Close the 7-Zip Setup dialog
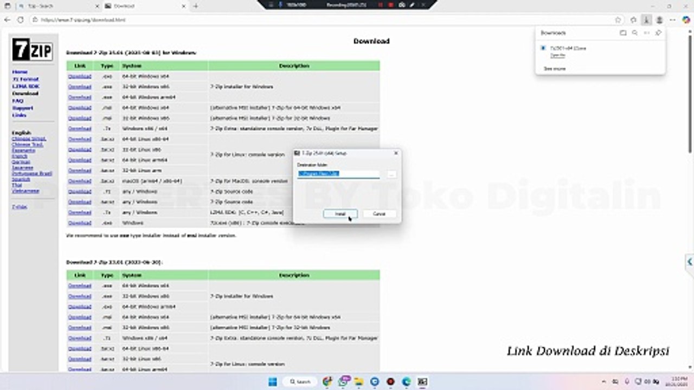 click(x=395, y=153)
